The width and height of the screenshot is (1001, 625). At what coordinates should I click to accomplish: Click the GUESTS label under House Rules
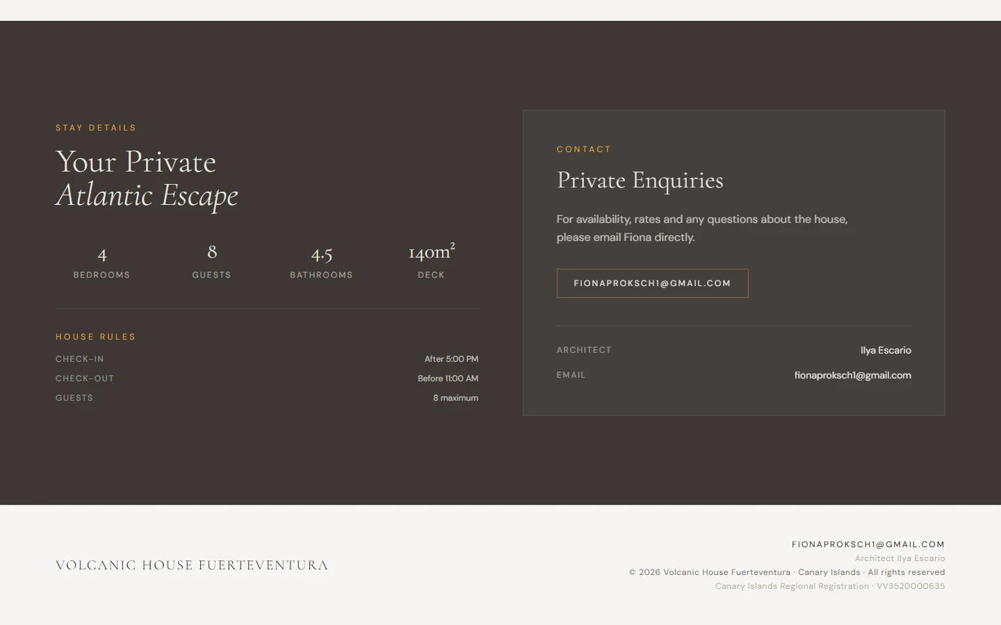74,398
